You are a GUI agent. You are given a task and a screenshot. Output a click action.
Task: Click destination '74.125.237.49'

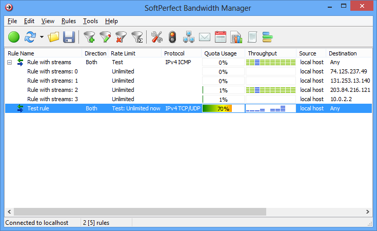348,71
